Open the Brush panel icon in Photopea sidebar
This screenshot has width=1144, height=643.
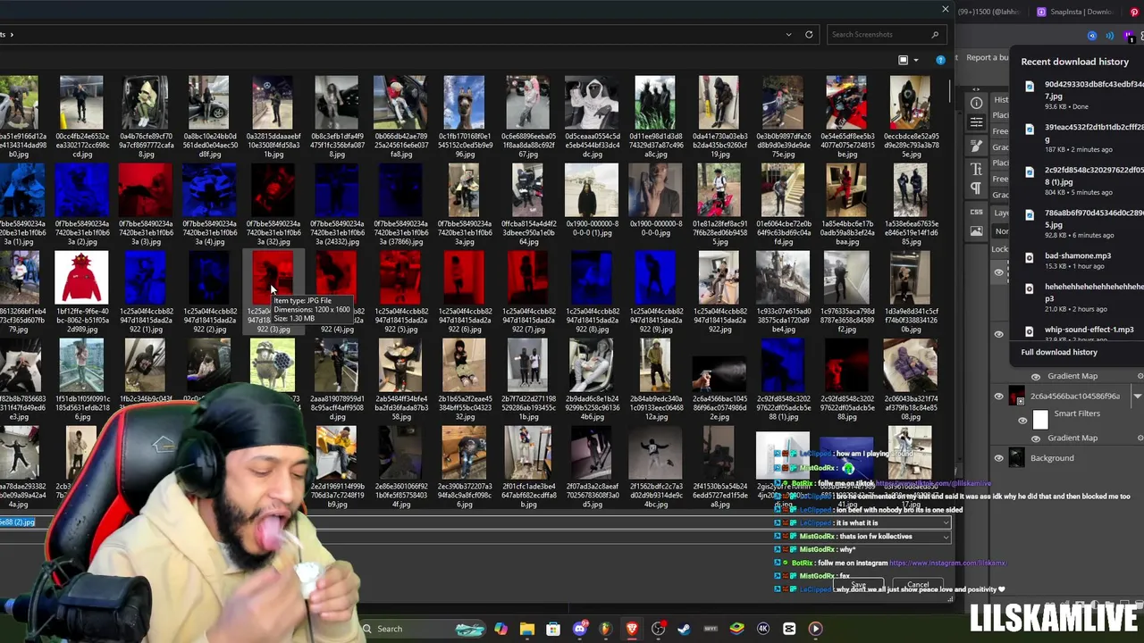976,146
